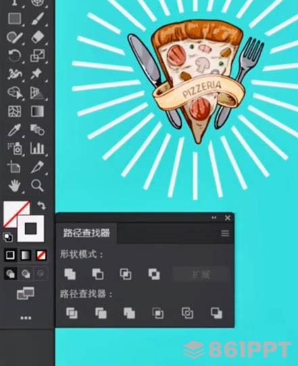Select the Gradient tool

37,112
